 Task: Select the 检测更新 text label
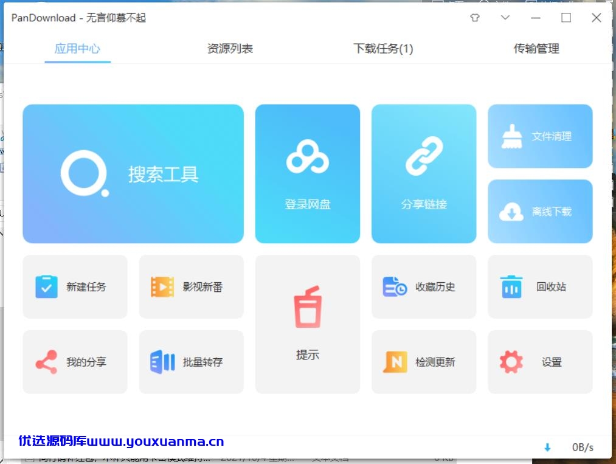[435, 362]
